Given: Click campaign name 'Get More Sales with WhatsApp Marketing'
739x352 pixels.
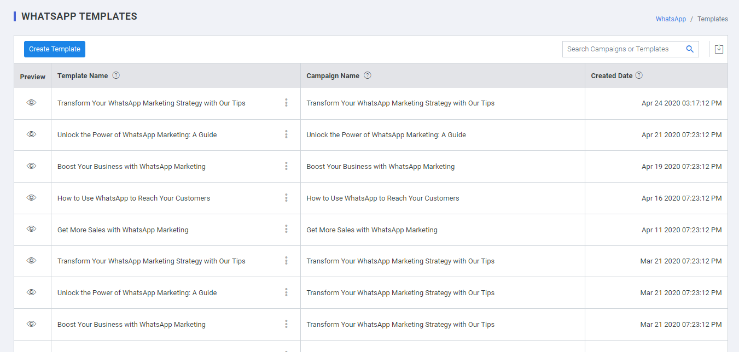Looking at the screenshot, I should click(372, 230).
